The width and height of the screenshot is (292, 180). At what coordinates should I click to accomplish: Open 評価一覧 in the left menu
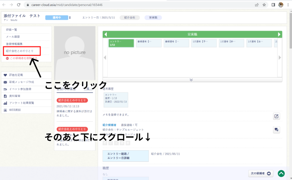(12, 30)
